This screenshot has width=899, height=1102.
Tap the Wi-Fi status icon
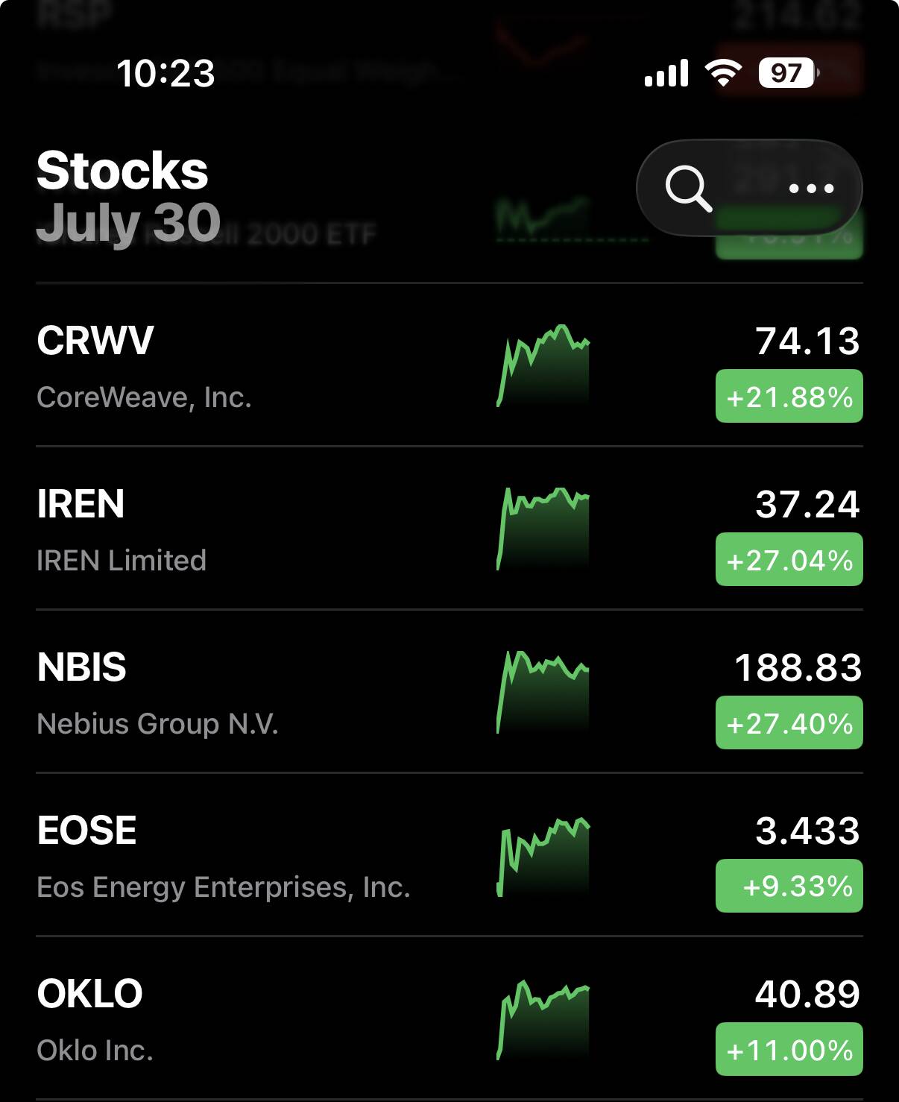[723, 73]
